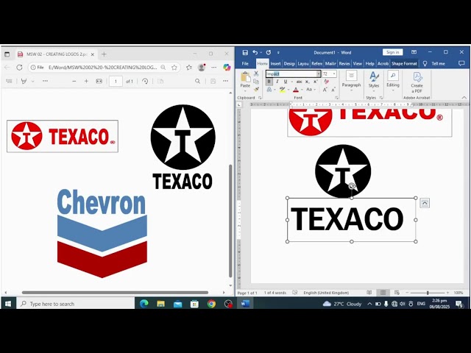The height and width of the screenshot is (353, 471).
Task: Open Copilot in Edge
Action: (227, 68)
